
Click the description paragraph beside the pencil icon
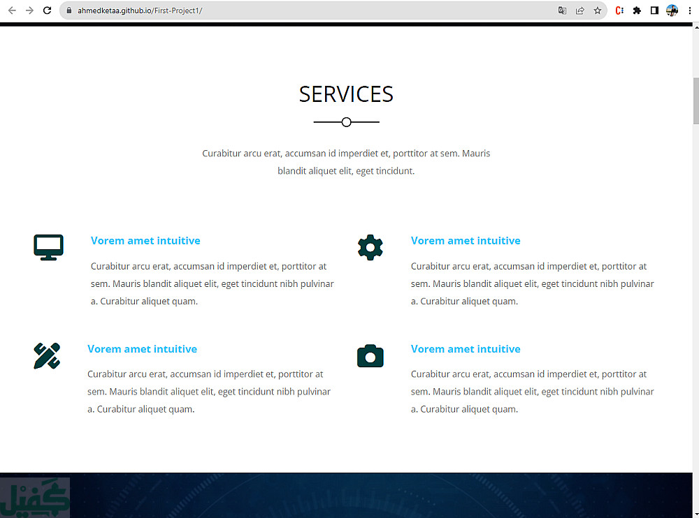pos(209,392)
